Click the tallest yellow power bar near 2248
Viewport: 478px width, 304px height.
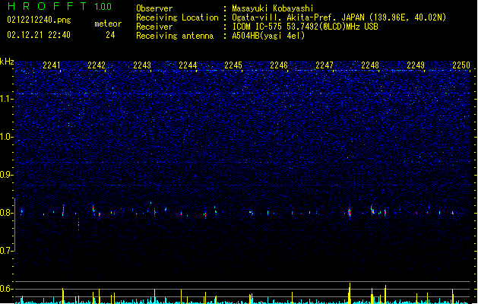pos(350,293)
